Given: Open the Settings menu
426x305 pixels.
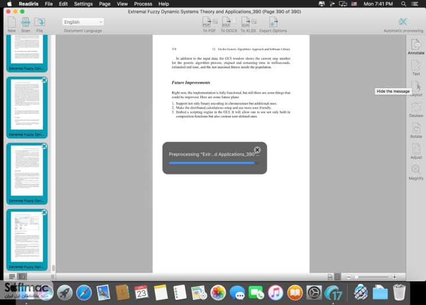Looking at the screenshot, I should [x=83, y=4].
